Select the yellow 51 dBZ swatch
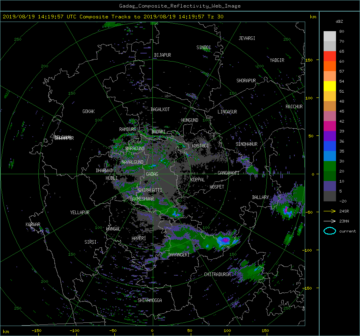Viewport: 360px width, 336px height. point(330,86)
